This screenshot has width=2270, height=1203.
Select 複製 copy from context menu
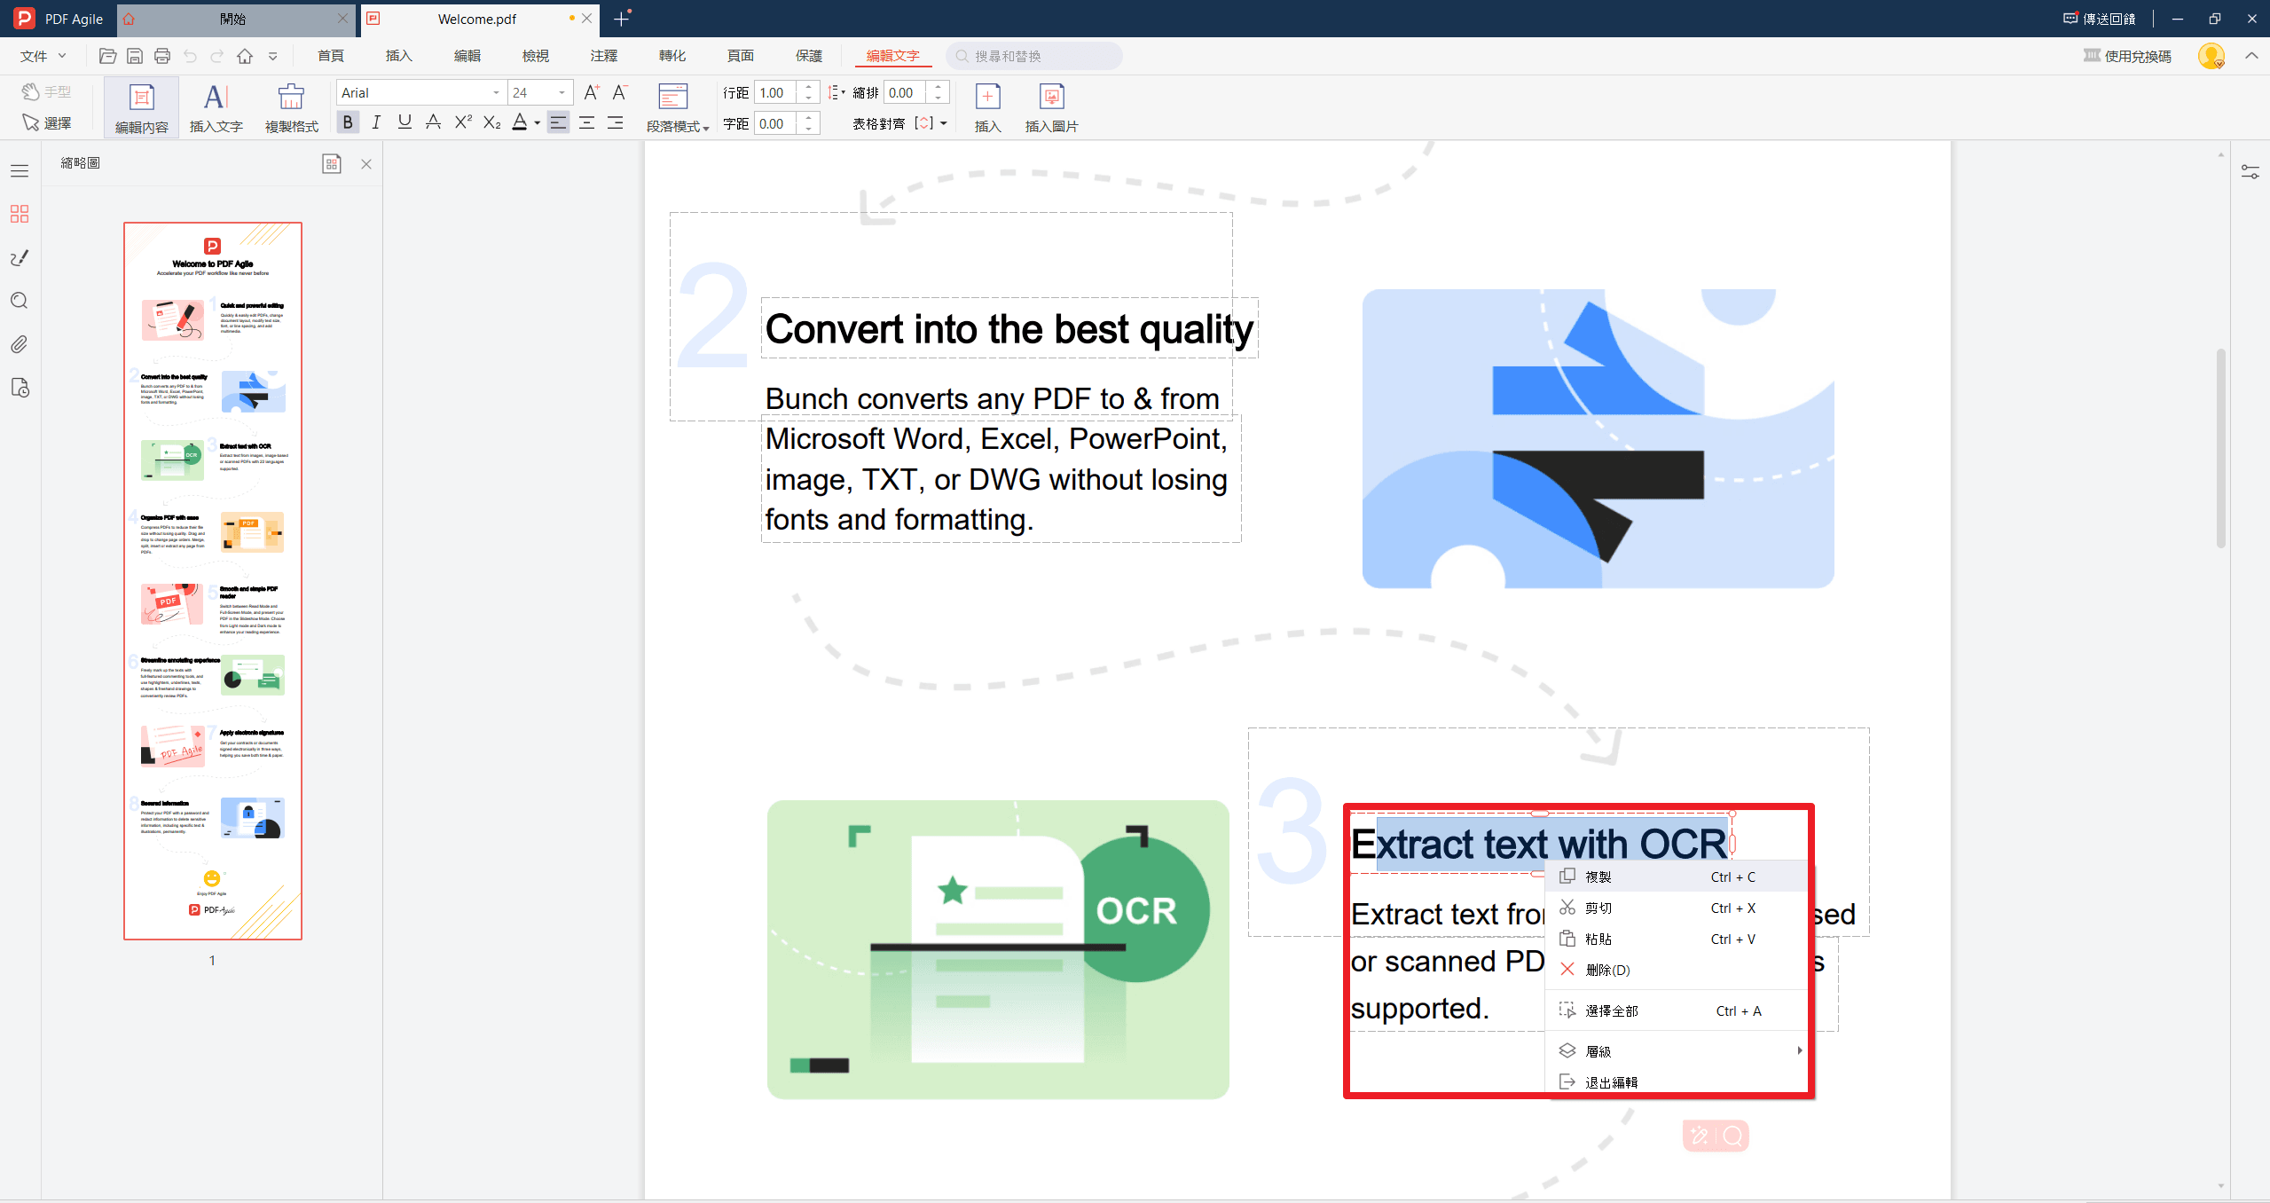tap(1678, 877)
